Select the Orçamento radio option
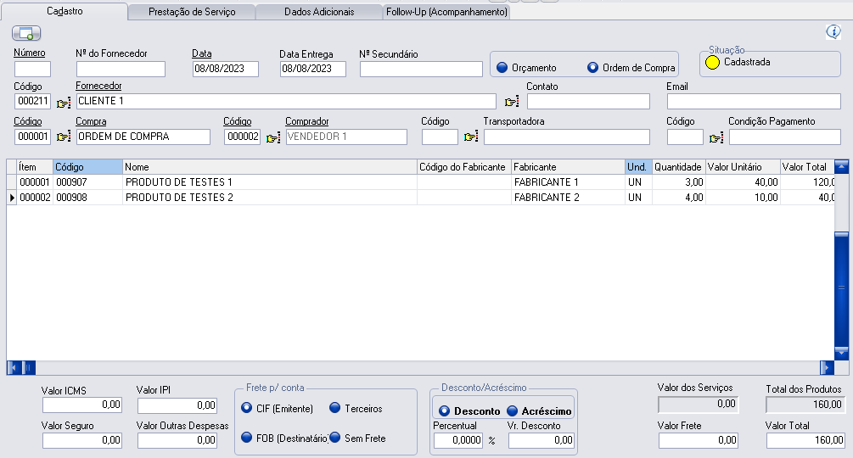 [502, 68]
